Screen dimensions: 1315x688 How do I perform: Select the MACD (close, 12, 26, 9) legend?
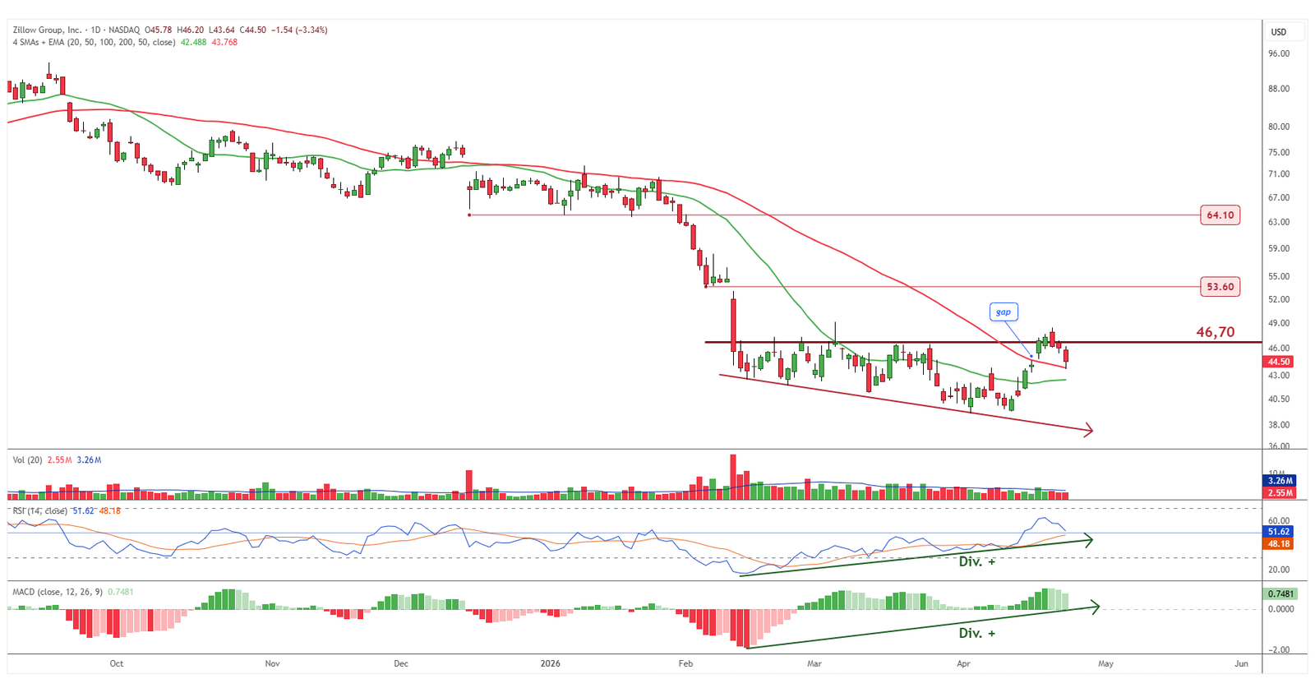(58, 592)
